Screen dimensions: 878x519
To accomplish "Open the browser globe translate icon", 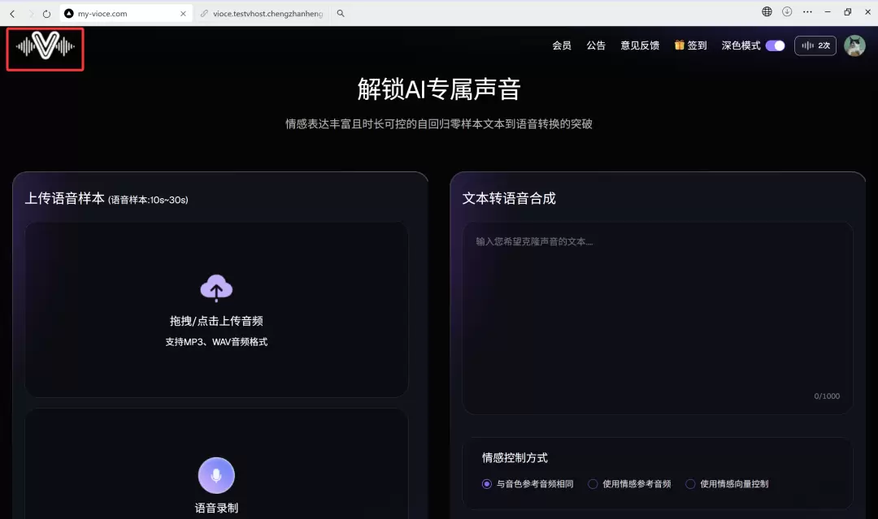I will [x=767, y=11].
